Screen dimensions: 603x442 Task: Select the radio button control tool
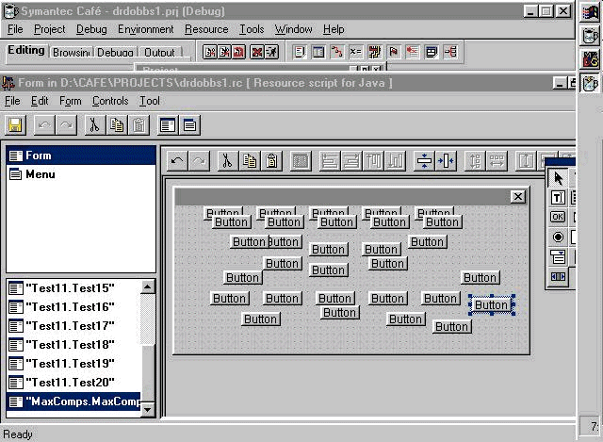(x=558, y=237)
